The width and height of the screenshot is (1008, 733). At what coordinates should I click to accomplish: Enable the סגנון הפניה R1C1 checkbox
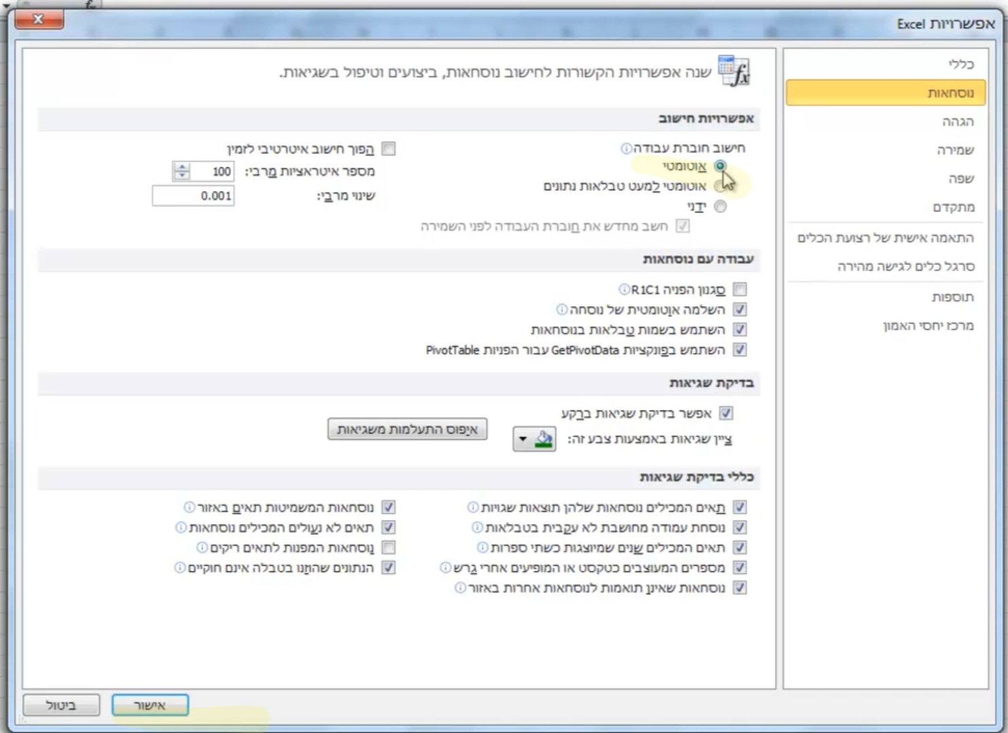(740, 289)
